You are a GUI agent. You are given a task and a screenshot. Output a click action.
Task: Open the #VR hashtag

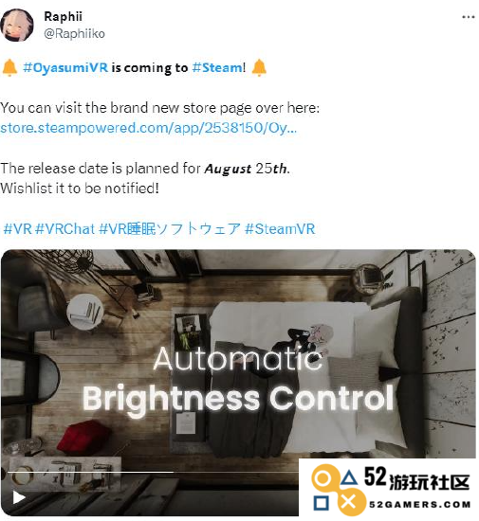coord(18,229)
